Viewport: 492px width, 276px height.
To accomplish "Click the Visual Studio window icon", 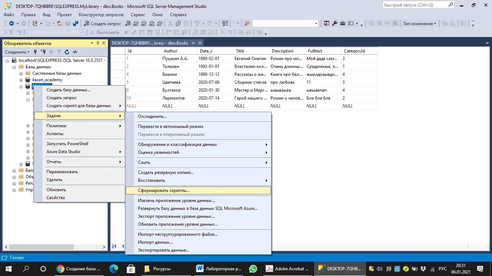I will (x=327, y=23).
